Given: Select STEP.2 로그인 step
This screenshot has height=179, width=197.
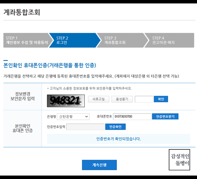Looking at the screenshot, I should (75, 40).
